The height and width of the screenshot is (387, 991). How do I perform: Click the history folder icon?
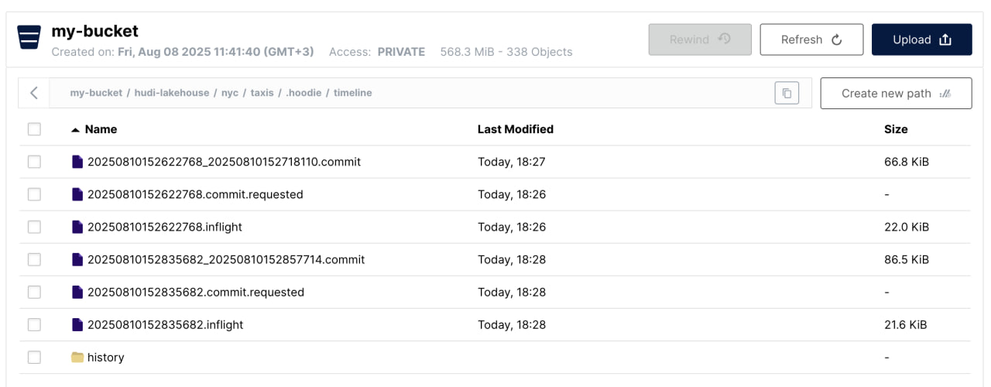[x=77, y=357]
